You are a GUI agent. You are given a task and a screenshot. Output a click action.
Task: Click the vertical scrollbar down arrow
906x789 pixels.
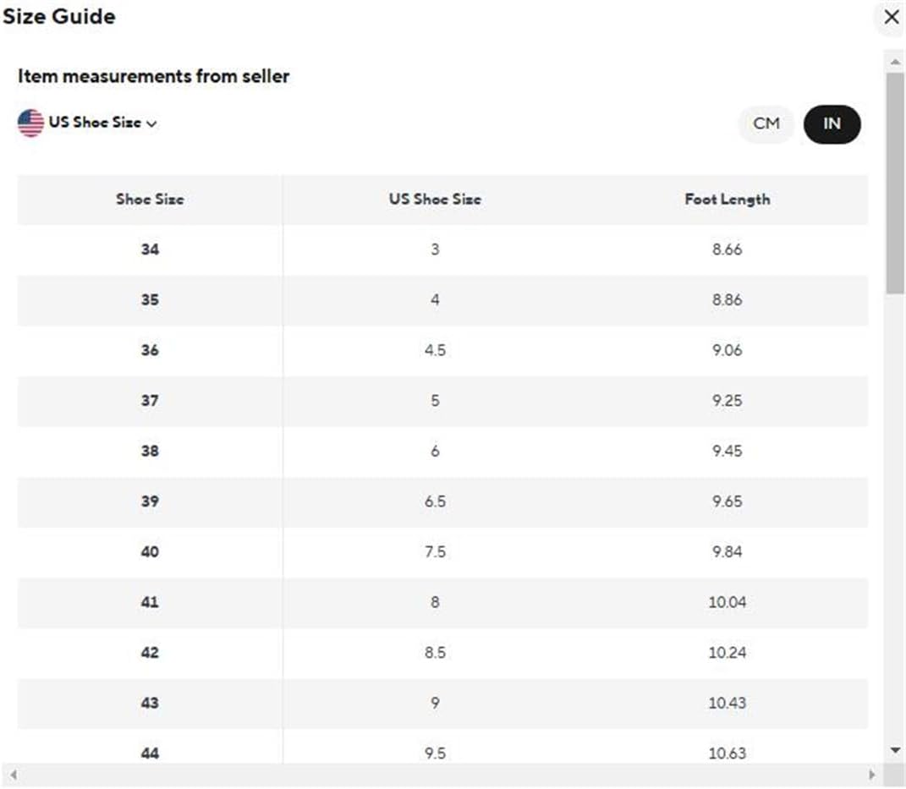point(896,750)
